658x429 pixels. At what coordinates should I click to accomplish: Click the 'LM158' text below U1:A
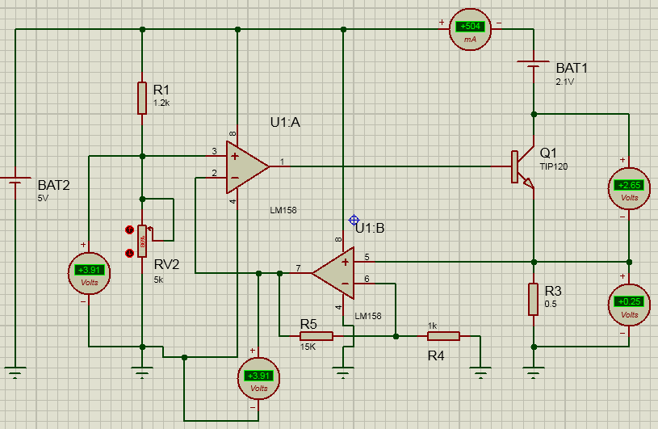point(283,210)
